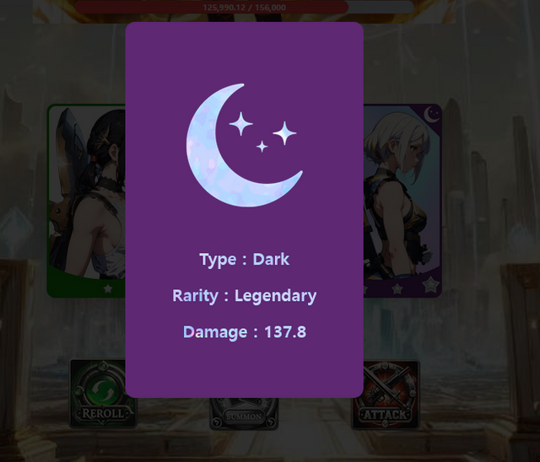
Task: Click the large four-point star beside the moon
Action: (x=240, y=123)
